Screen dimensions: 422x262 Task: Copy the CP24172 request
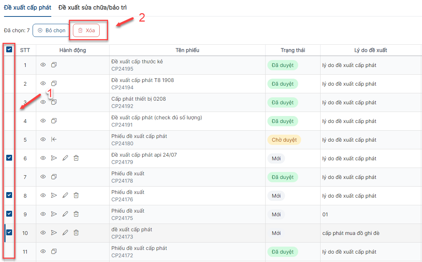click(x=54, y=251)
